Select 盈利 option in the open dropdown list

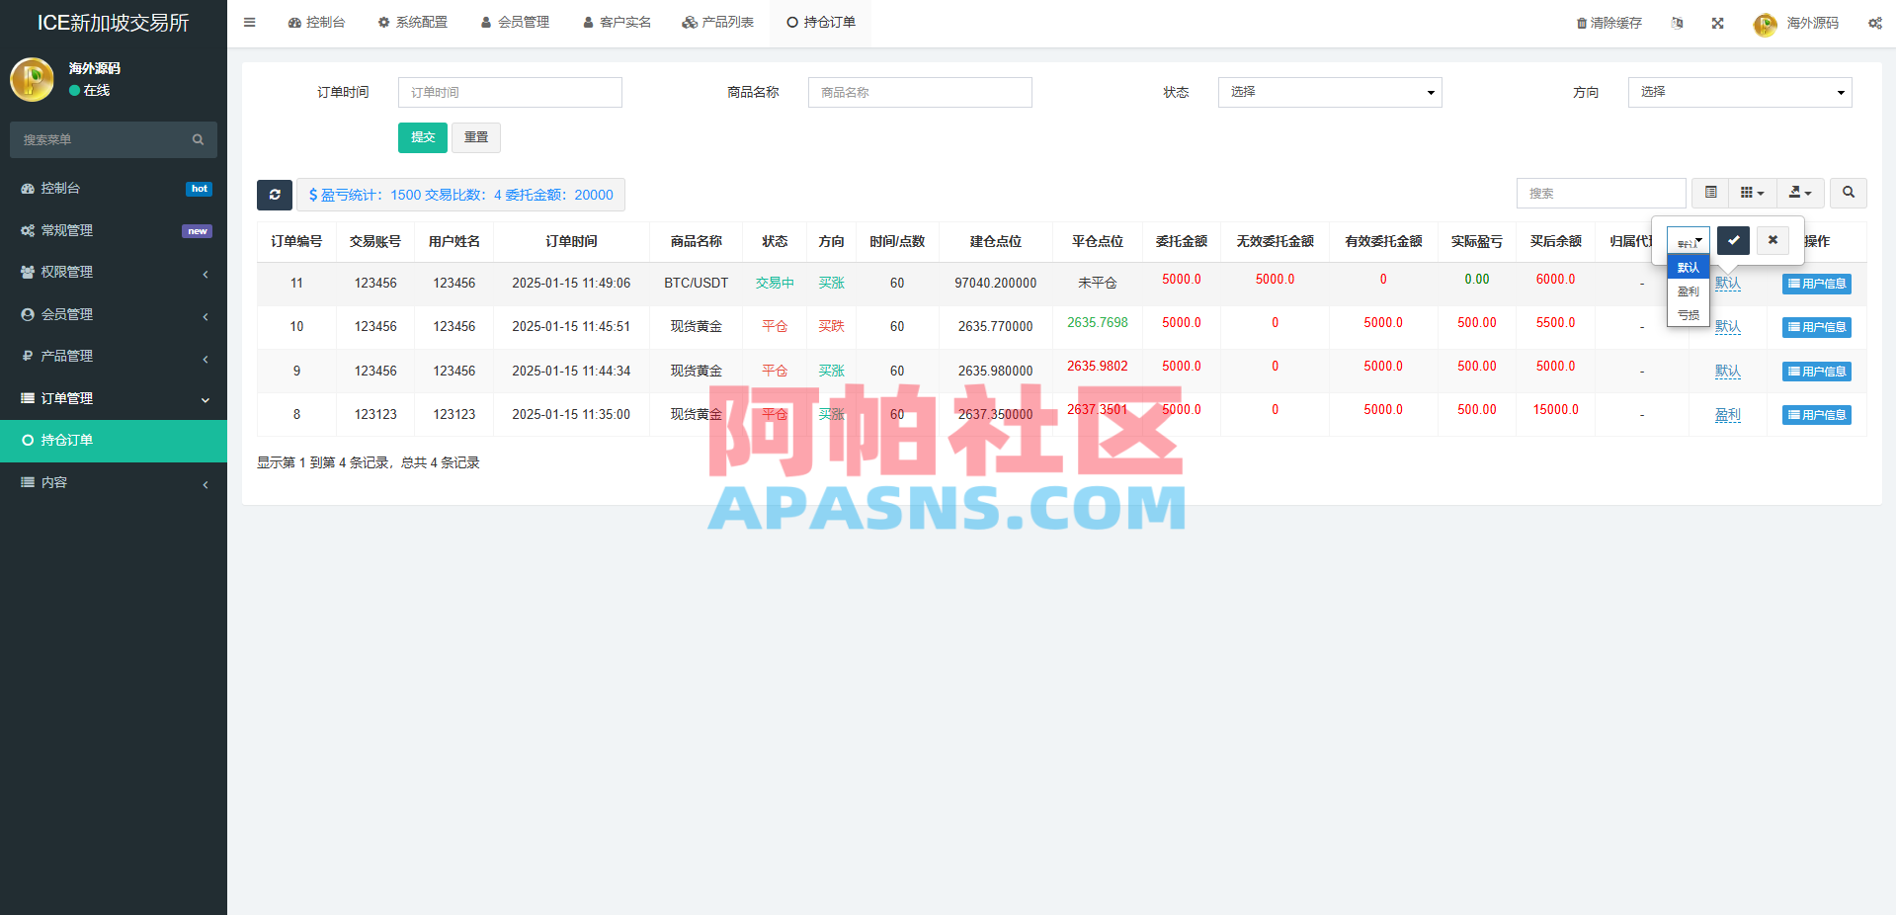pos(1688,291)
